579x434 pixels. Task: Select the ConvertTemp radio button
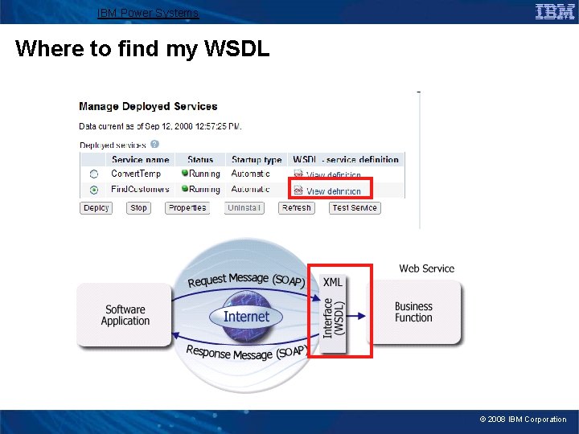(94, 174)
